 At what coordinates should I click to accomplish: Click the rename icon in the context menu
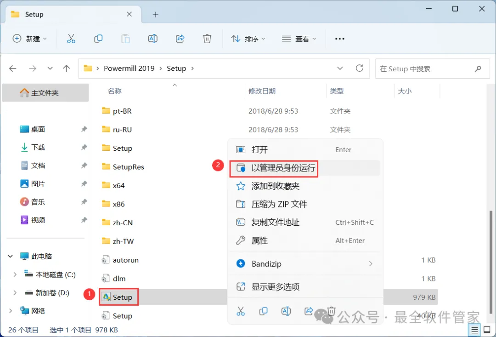pos(286,311)
